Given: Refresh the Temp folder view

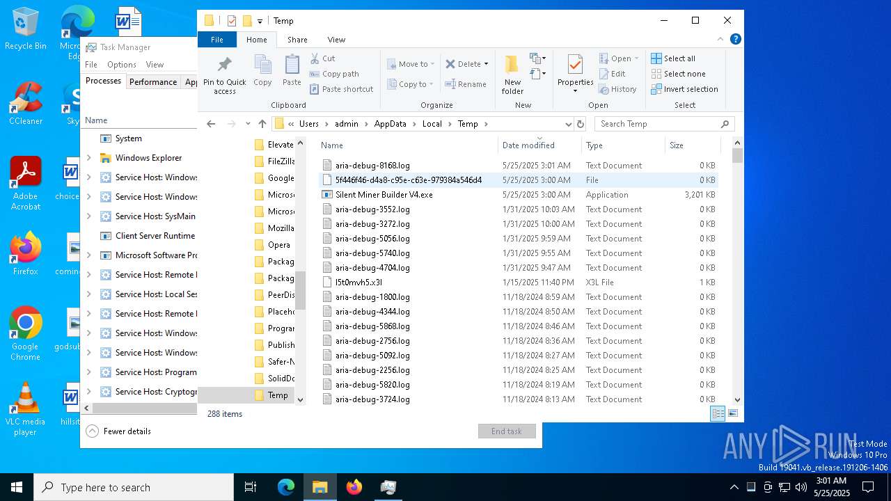Looking at the screenshot, I should point(581,124).
